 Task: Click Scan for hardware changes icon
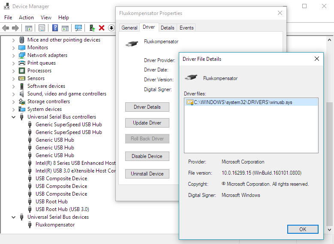pos(78,28)
